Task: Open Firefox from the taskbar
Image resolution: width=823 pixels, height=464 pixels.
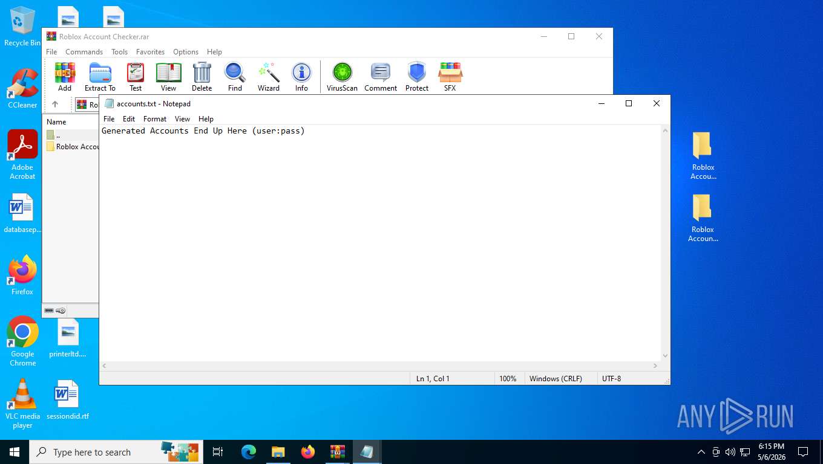Action: [x=308, y=452]
